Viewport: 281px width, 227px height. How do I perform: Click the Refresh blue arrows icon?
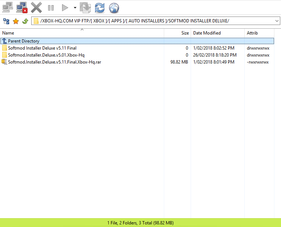point(99,8)
